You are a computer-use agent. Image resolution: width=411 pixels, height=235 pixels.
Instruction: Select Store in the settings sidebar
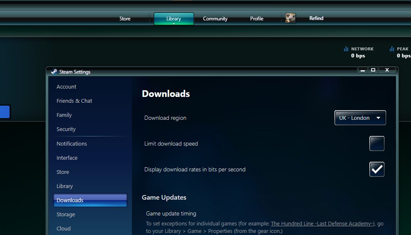point(63,172)
